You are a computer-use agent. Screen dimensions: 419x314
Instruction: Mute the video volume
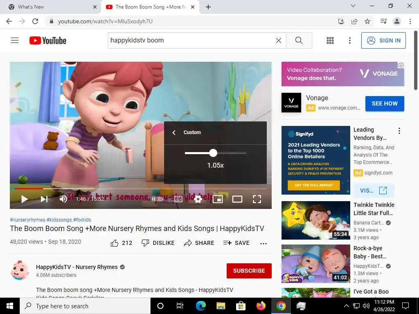63,199
